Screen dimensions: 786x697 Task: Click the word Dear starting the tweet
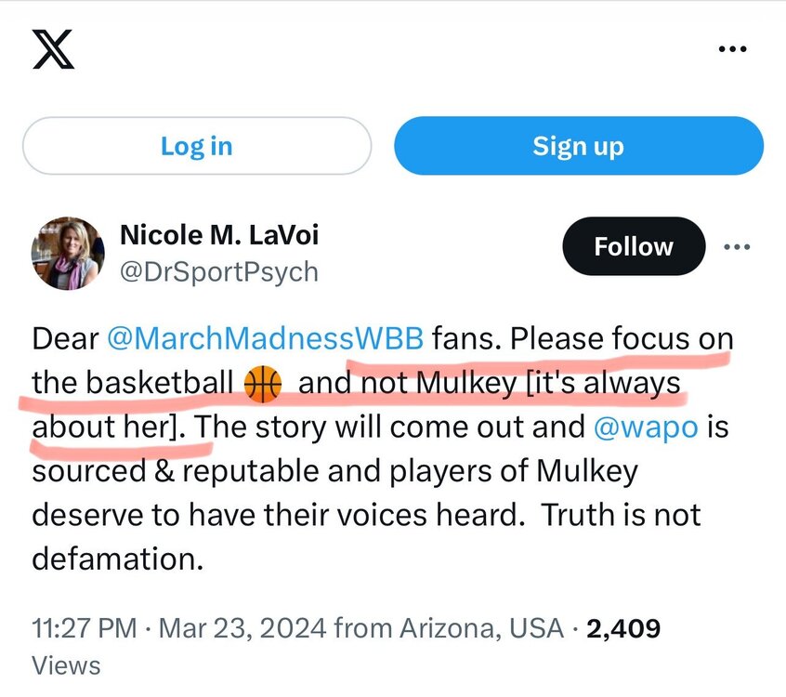click(x=65, y=339)
